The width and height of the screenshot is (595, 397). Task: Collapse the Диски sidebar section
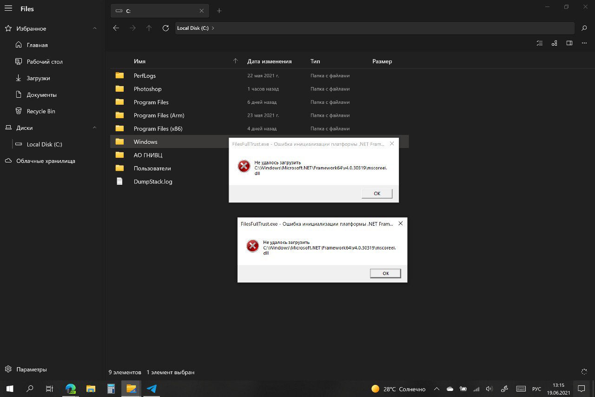(95, 128)
